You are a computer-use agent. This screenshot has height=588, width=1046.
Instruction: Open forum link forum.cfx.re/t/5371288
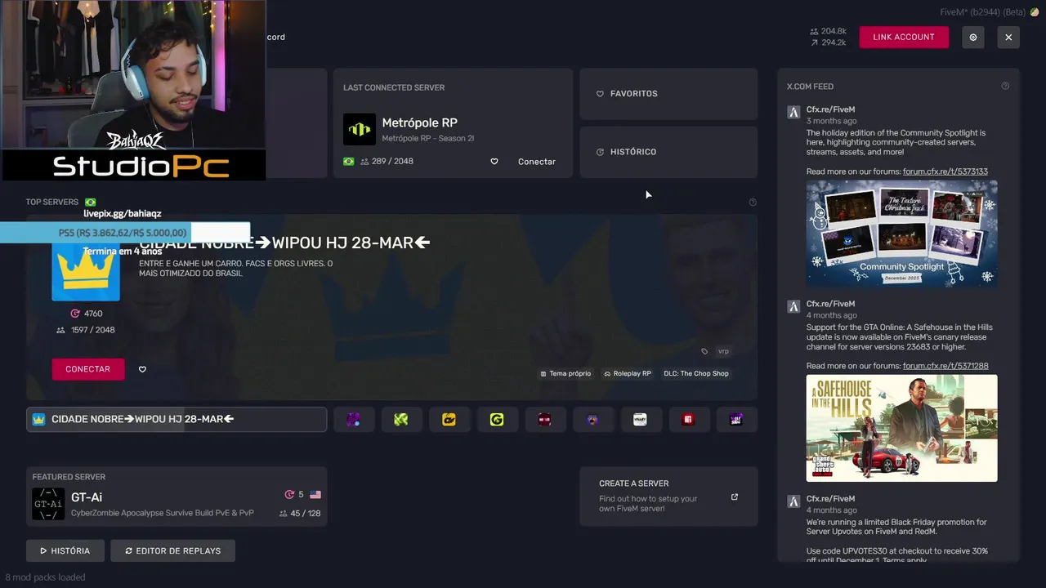click(945, 366)
